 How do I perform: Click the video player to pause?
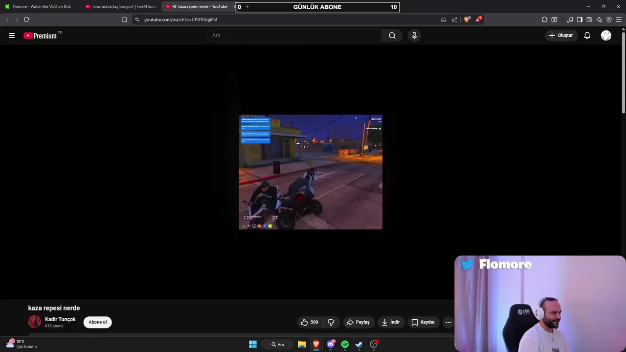coord(311,172)
